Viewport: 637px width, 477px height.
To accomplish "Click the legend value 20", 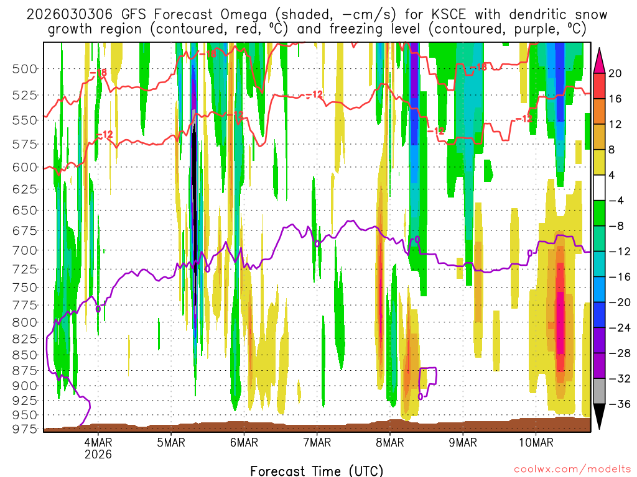I will pos(615,73).
